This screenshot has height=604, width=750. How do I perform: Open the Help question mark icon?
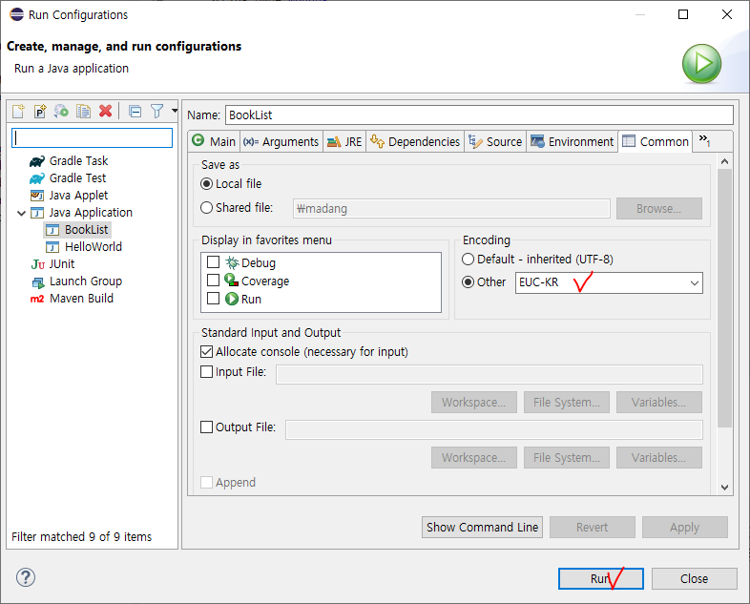point(26,578)
